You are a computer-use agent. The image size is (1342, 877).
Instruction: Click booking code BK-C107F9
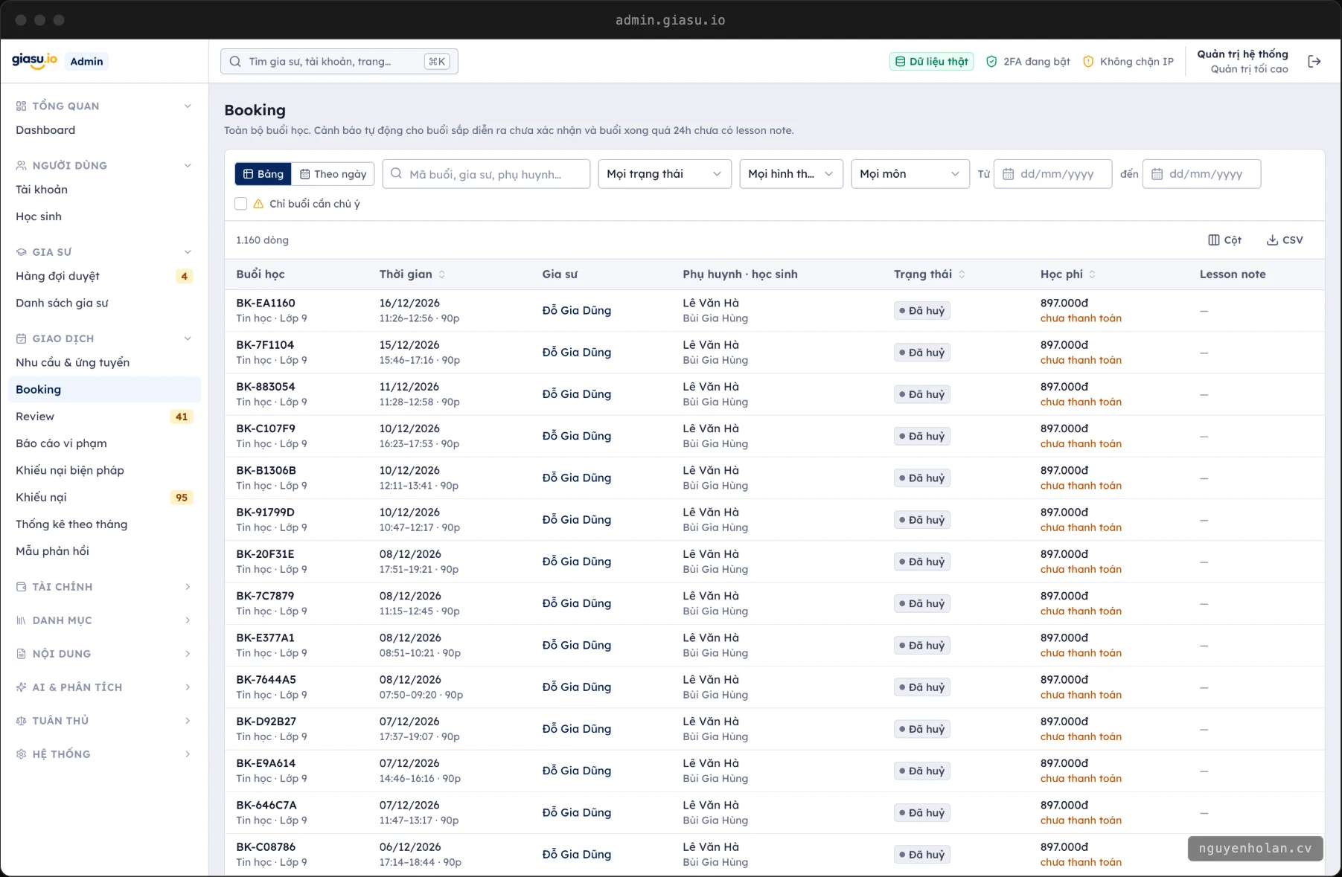pyautogui.click(x=266, y=428)
